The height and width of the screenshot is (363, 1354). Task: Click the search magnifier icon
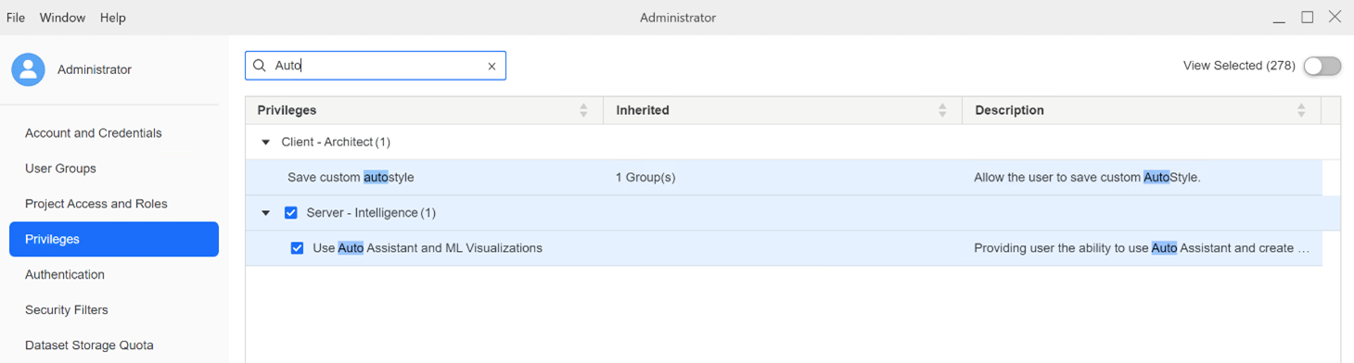pos(260,66)
